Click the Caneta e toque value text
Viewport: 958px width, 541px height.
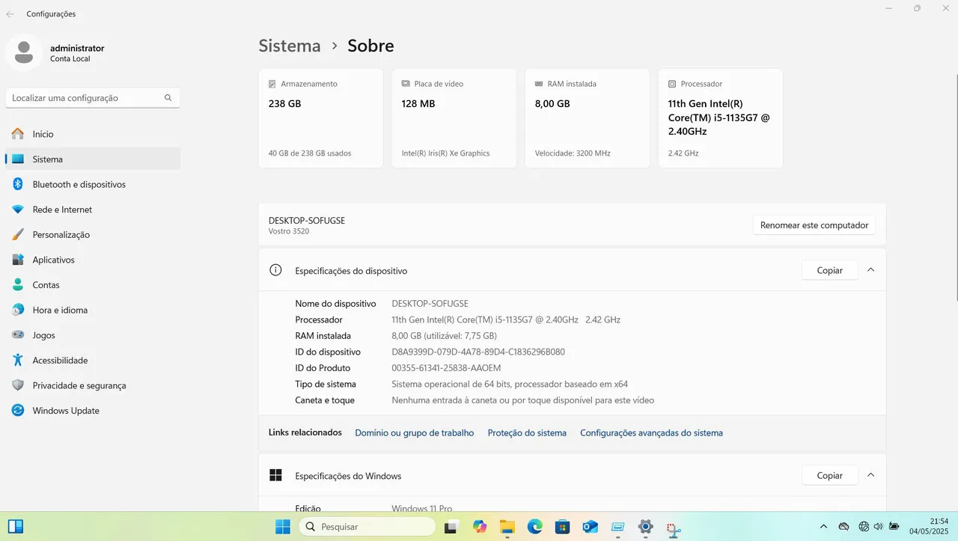click(x=523, y=400)
